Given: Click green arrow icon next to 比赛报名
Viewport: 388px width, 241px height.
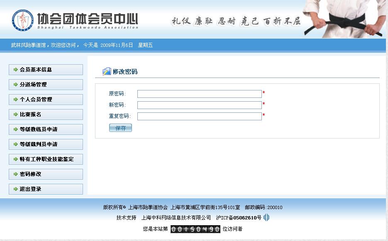Looking at the screenshot, I should [x=16, y=114].
